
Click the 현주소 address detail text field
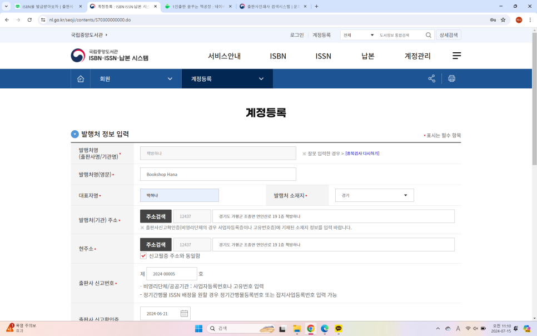point(333,244)
